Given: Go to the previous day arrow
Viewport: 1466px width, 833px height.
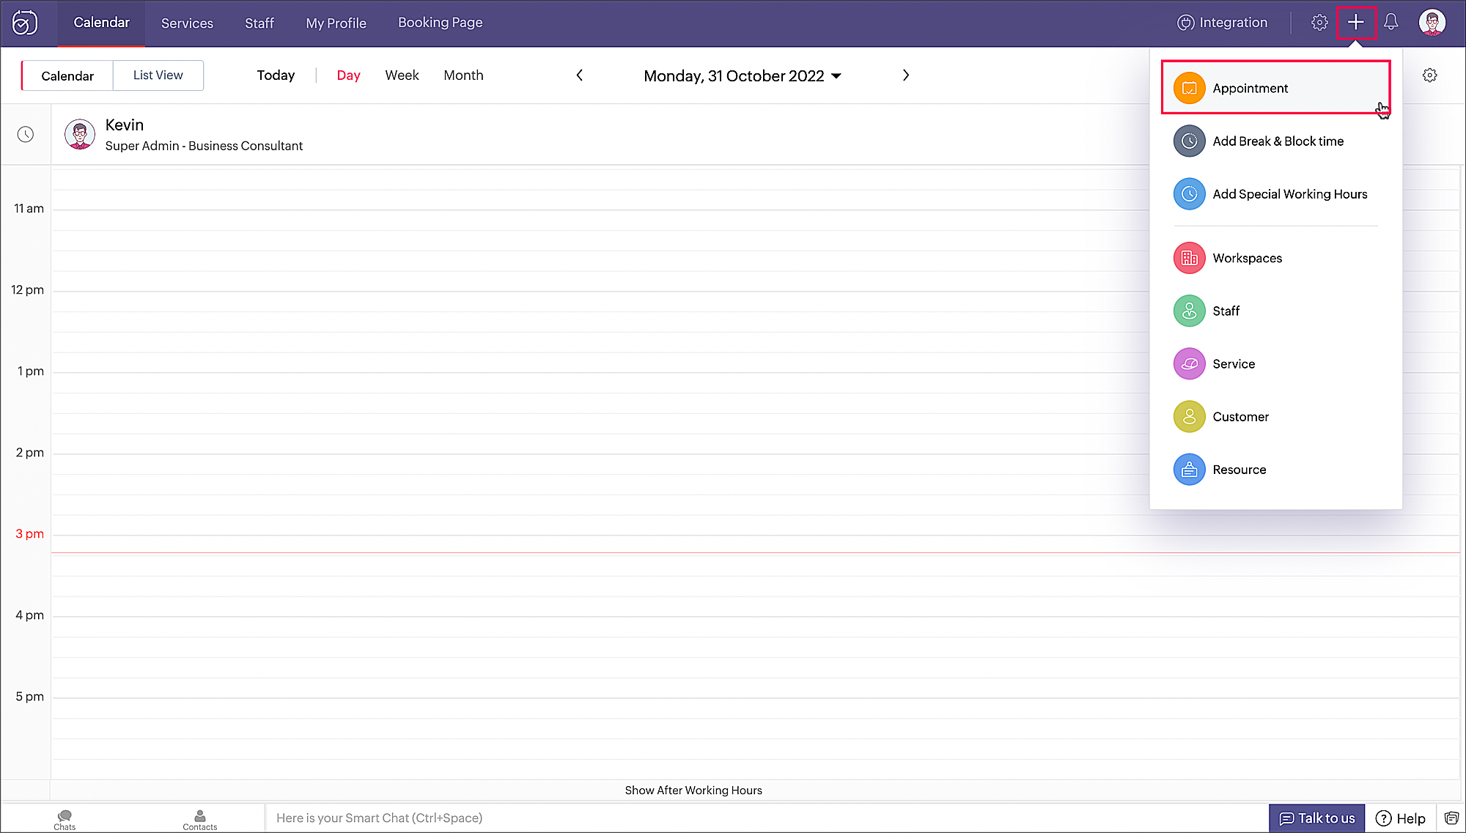Looking at the screenshot, I should coord(579,75).
